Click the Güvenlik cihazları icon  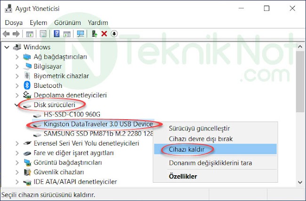pyautogui.click(x=27, y=172)
